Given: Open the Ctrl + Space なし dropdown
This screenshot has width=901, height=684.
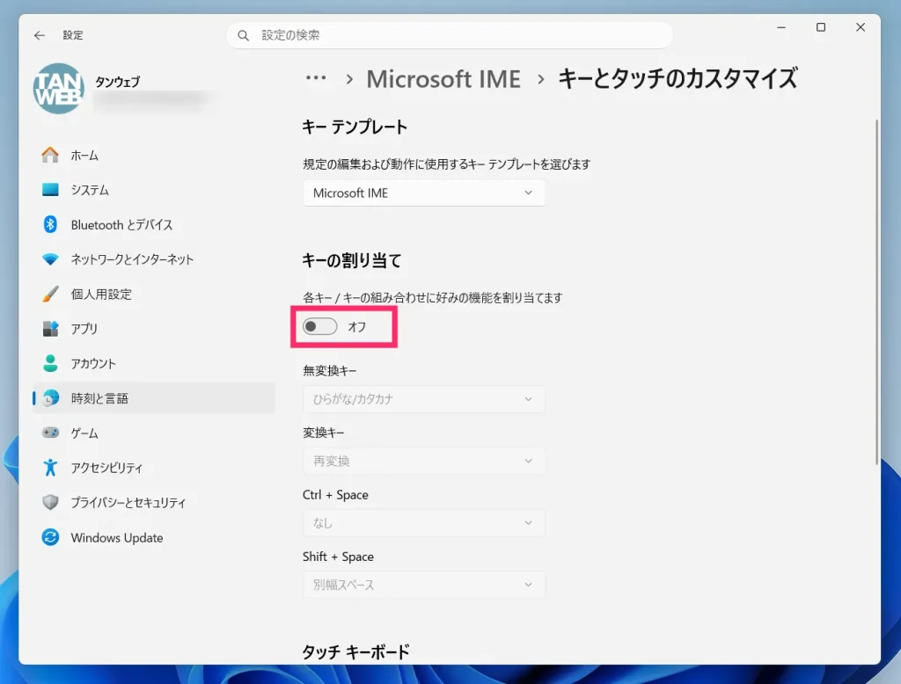Looking at the screenshot, I should pyautogui.click(x=423, y=523).
